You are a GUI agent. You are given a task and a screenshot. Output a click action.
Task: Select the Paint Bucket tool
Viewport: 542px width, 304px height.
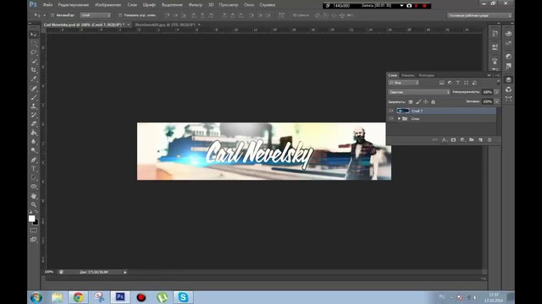coord(34,133)
